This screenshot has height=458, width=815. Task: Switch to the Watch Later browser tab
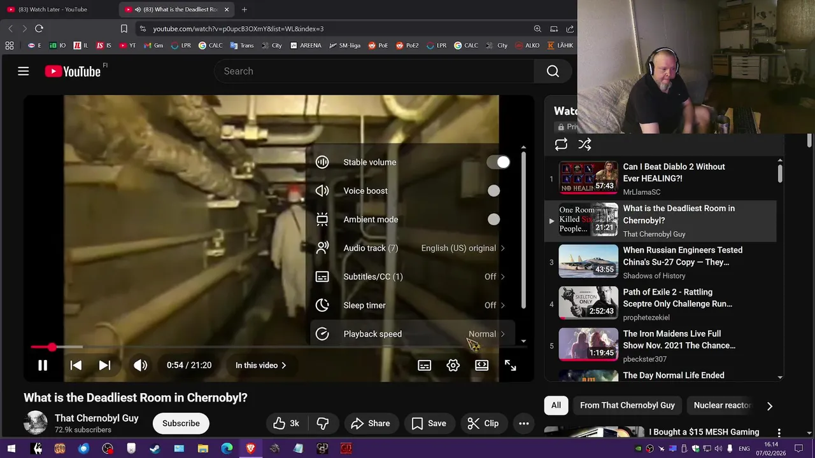pyautogui.click(x=59, y=10)
